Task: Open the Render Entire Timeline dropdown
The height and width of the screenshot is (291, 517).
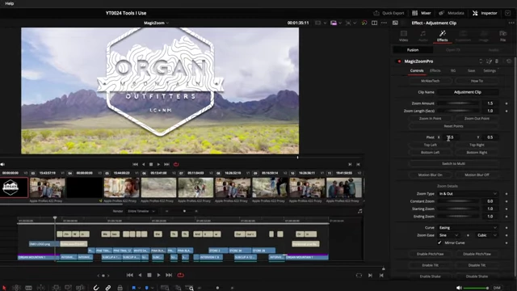Action: 141,211
